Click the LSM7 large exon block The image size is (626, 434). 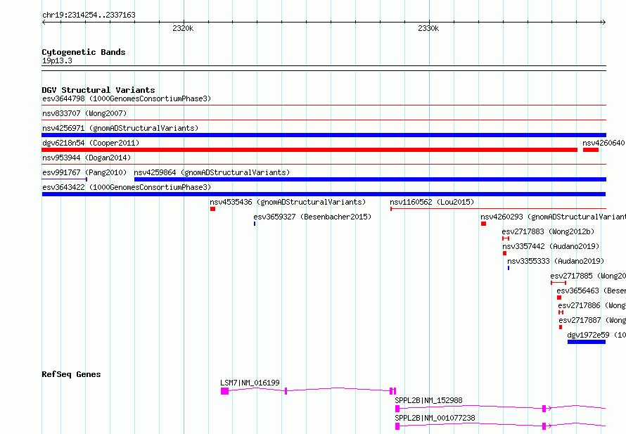pyautogui.click(x=225, y=391)
